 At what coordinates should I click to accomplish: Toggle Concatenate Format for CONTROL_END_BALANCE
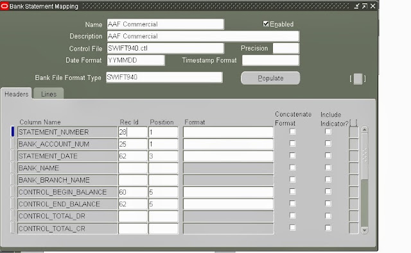point(293,203)
